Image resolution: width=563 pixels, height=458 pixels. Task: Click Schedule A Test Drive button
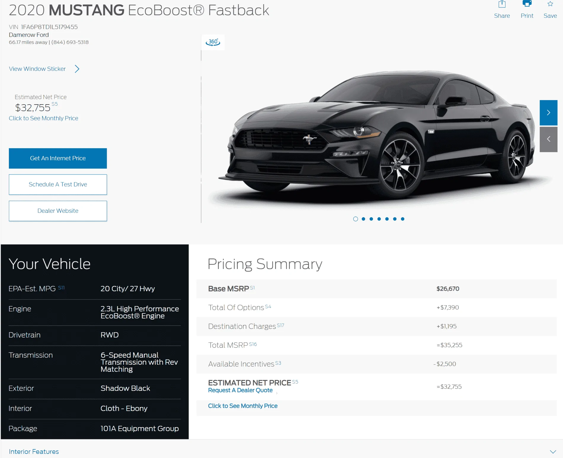click(58, 184)
